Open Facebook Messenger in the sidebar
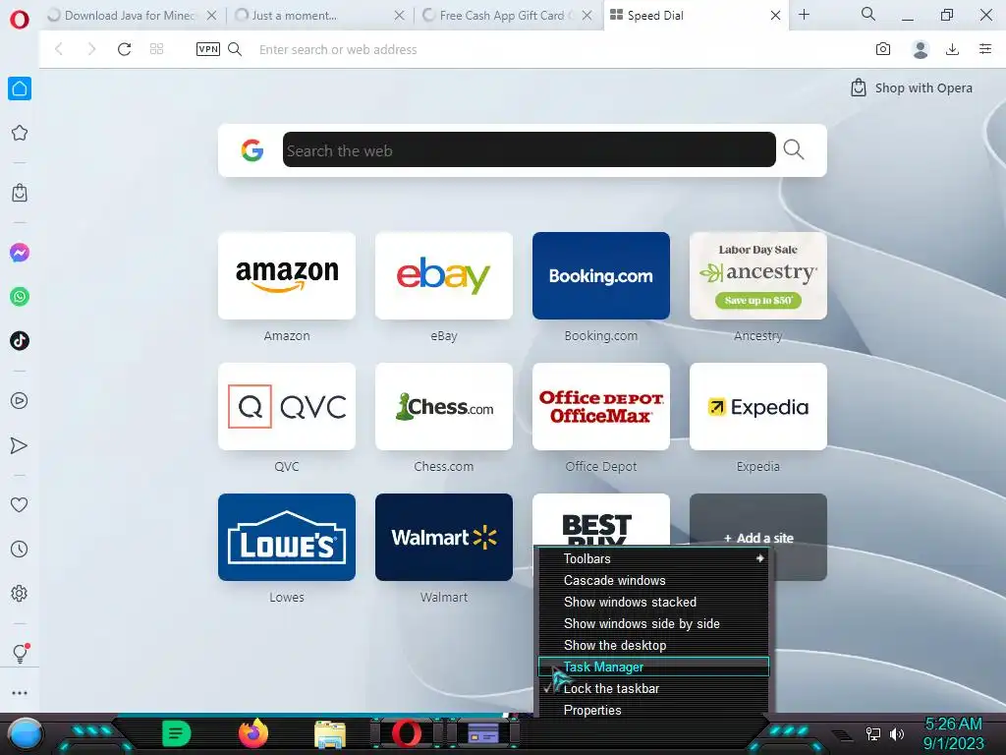Viewport: 1006px width, 755px height. click(20, 253)
